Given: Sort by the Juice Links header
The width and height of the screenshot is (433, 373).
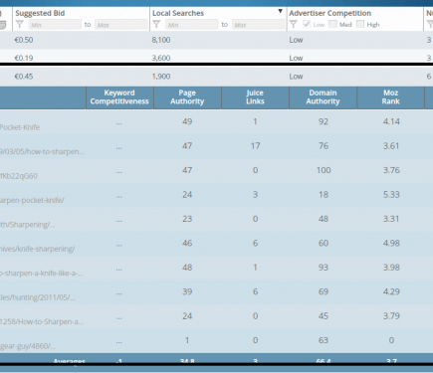Looking at the screenshot, I should pyautogui.click(x=255, y=97).
